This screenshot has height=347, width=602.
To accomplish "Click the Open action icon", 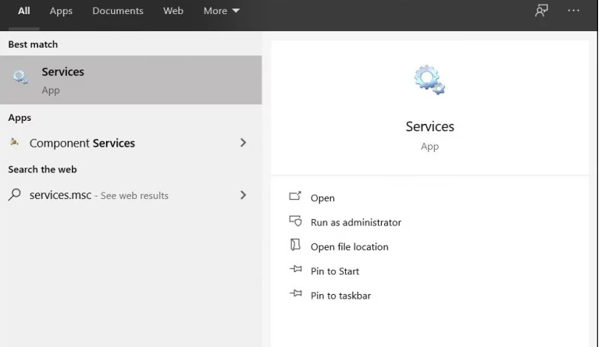I will tap(295, 197).
